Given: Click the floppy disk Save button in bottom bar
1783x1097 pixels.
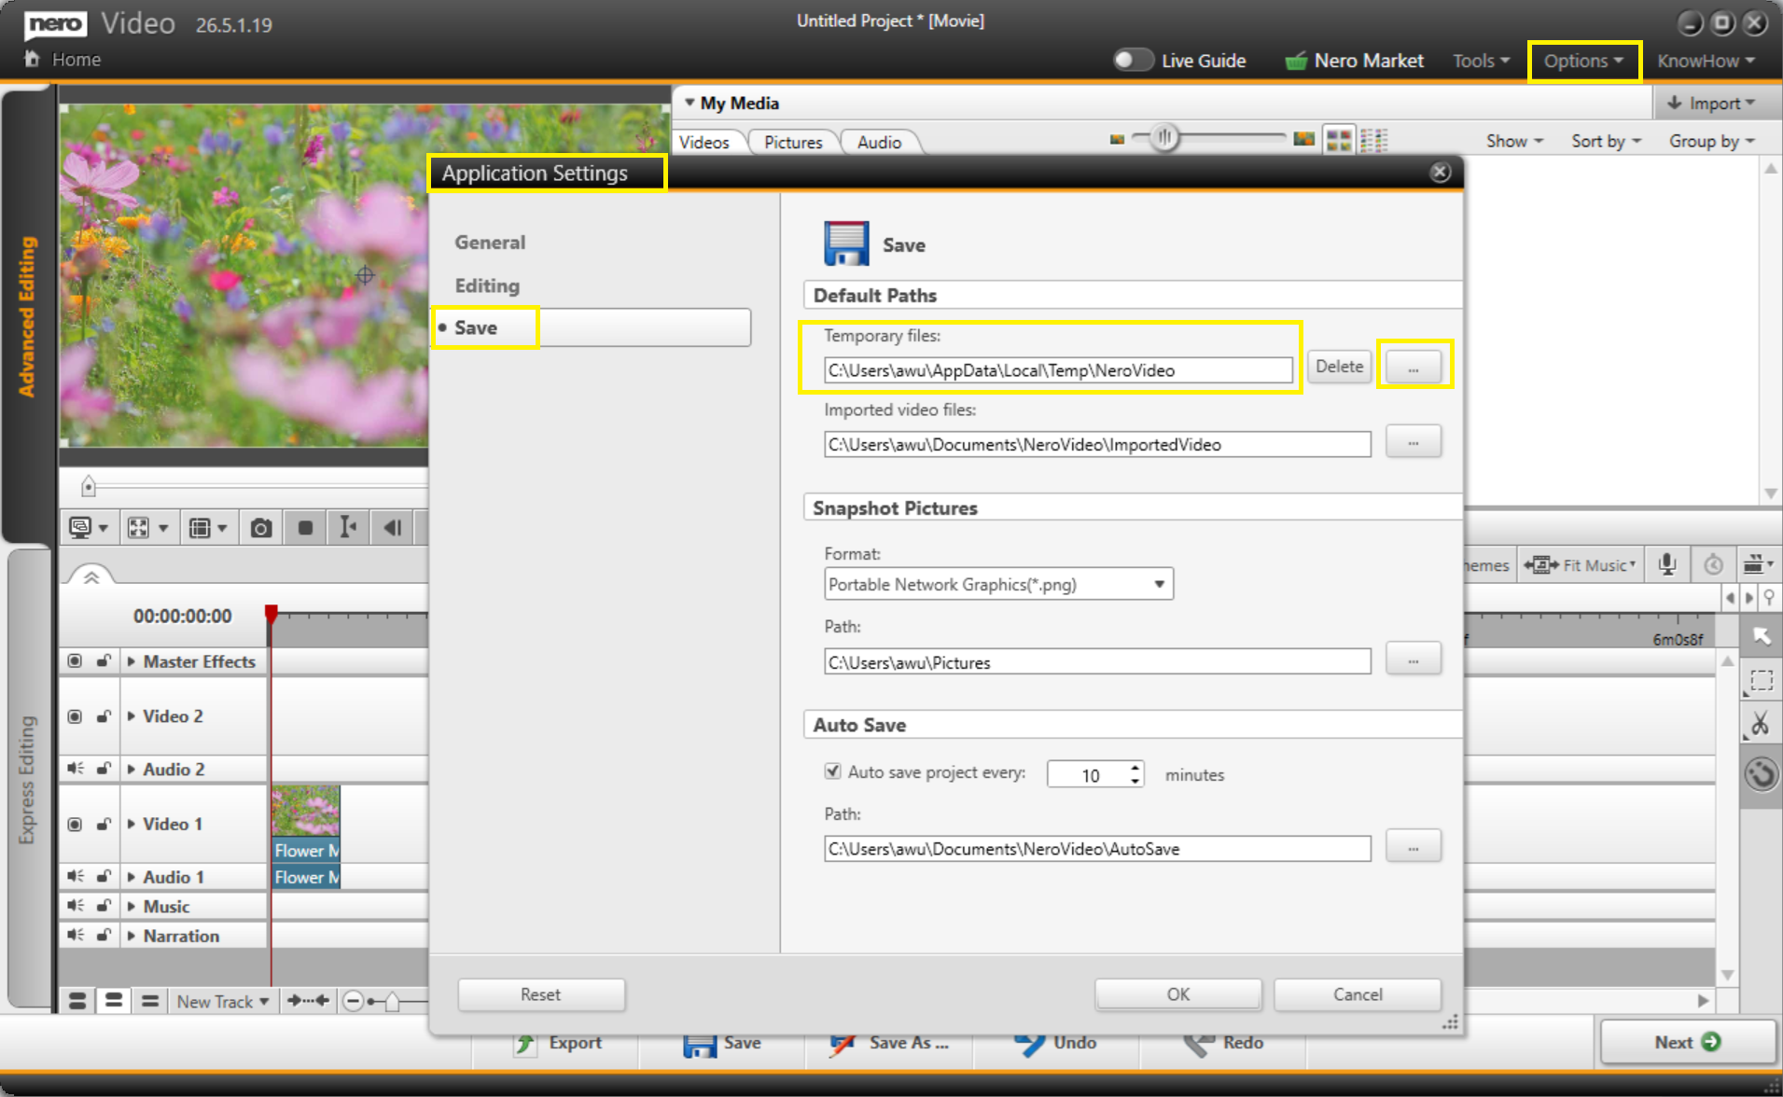Looking at the screenshot, I should 722,1043.
